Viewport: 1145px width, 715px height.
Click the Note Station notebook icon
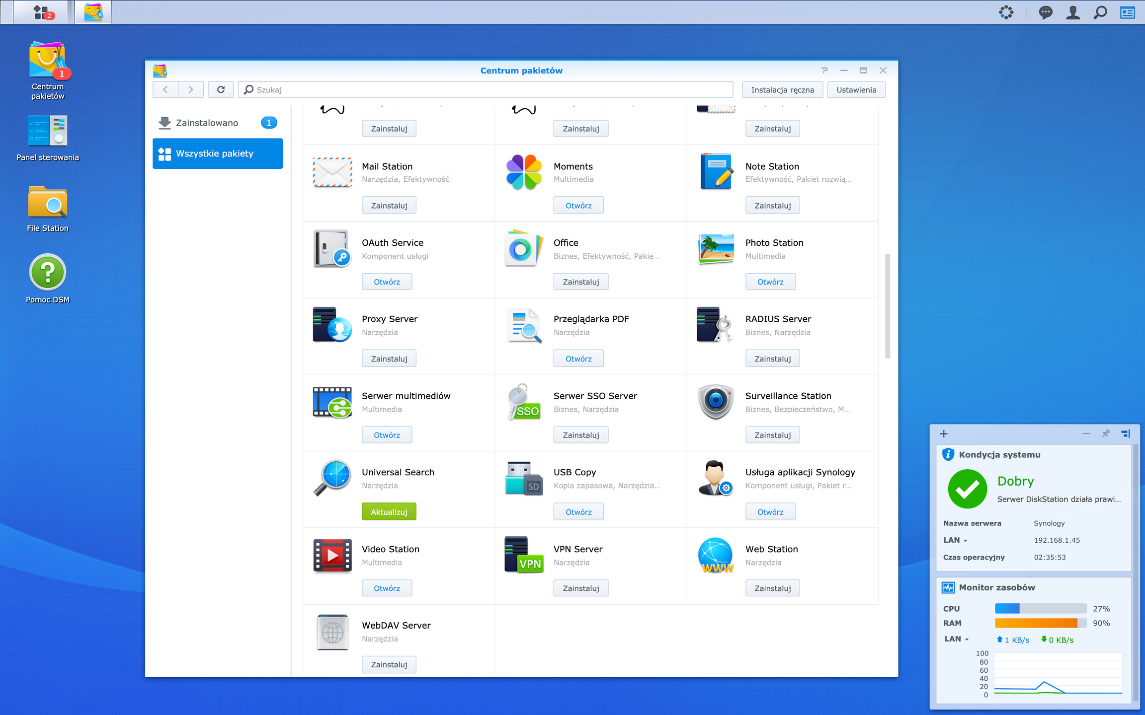(x=716, y=172)
